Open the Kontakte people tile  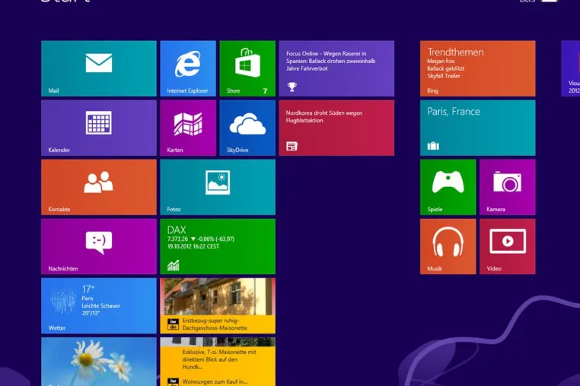point(99,187)
